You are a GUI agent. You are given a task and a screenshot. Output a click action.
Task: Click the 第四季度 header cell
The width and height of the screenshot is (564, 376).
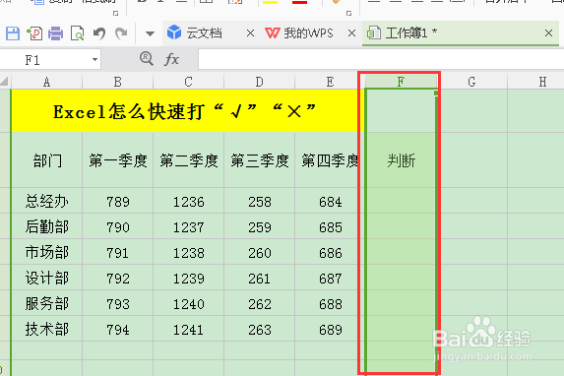(x=330, y=160)
